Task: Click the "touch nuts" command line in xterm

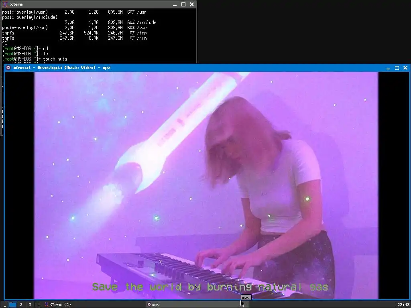Action: pyautogui.click(x=35, y=59)
